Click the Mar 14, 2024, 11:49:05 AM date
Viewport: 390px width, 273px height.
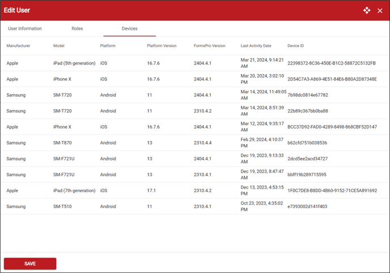click(264, 95)
